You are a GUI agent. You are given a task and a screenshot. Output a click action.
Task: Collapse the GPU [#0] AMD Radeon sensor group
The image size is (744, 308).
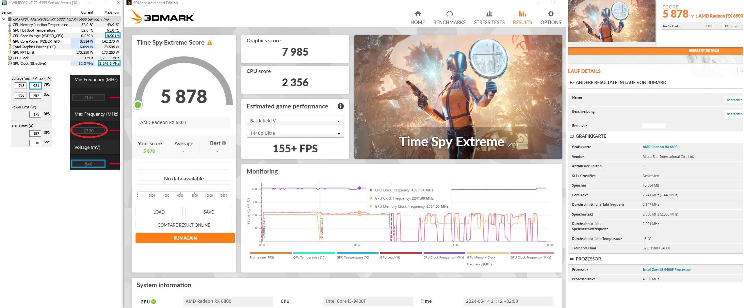pyautogui.click(x=4, y=19)
